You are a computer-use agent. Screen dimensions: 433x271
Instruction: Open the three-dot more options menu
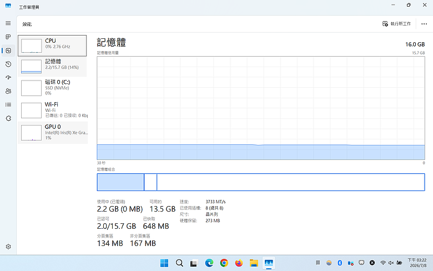click(424, 24)
